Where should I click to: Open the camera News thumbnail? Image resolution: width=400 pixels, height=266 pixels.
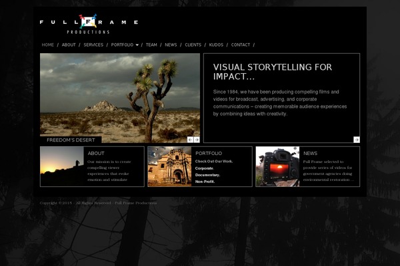click(277, 166)
